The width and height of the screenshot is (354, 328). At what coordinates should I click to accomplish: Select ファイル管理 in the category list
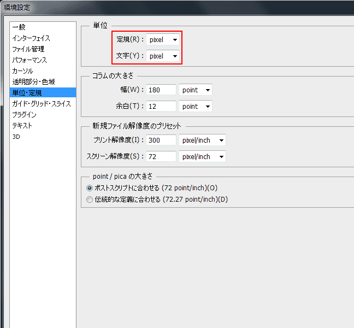coord(29,49)
